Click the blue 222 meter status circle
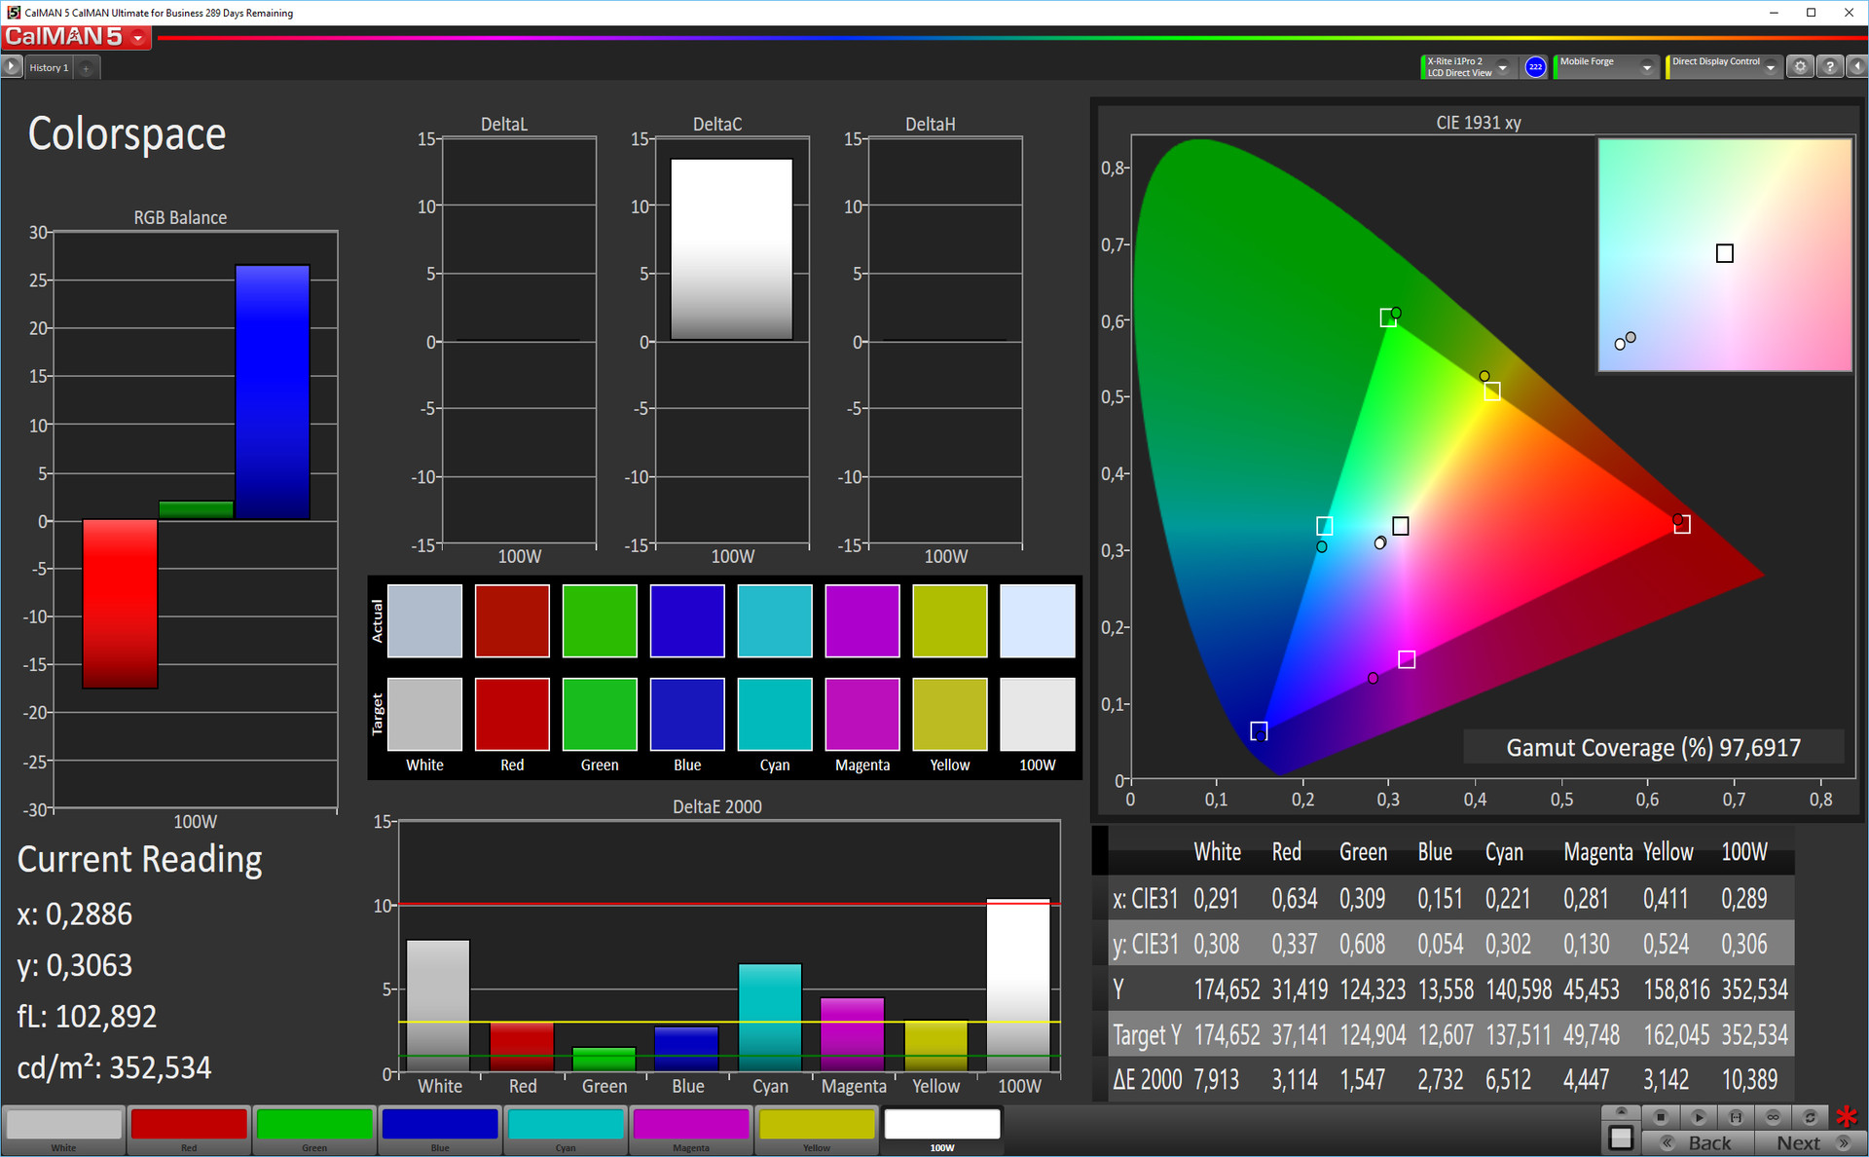Image resolution: width=1869 pixels, height=1157 pixels. click(x=1535, y=67)
